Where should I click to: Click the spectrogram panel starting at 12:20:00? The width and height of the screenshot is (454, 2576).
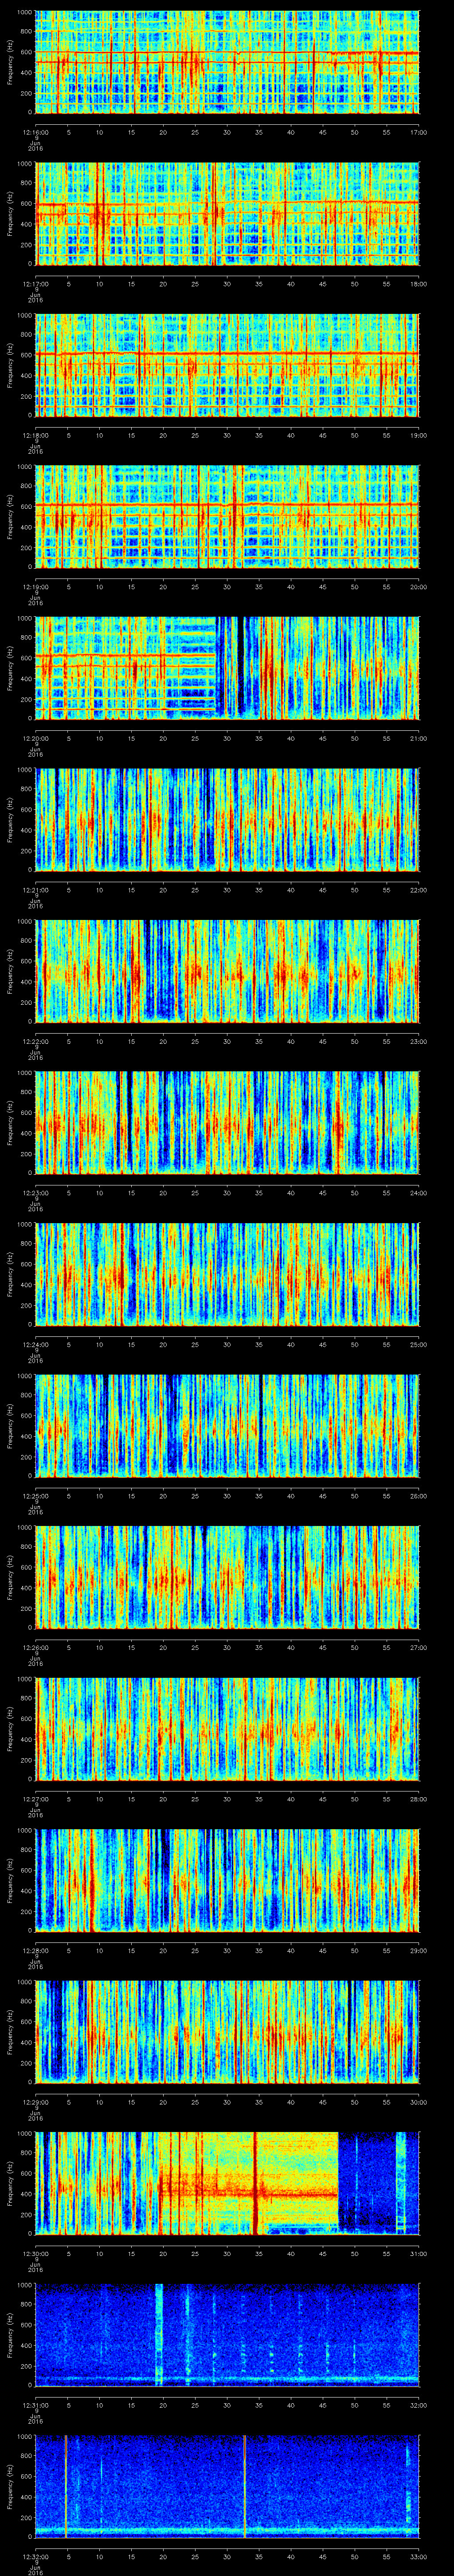tap(227, 668)
